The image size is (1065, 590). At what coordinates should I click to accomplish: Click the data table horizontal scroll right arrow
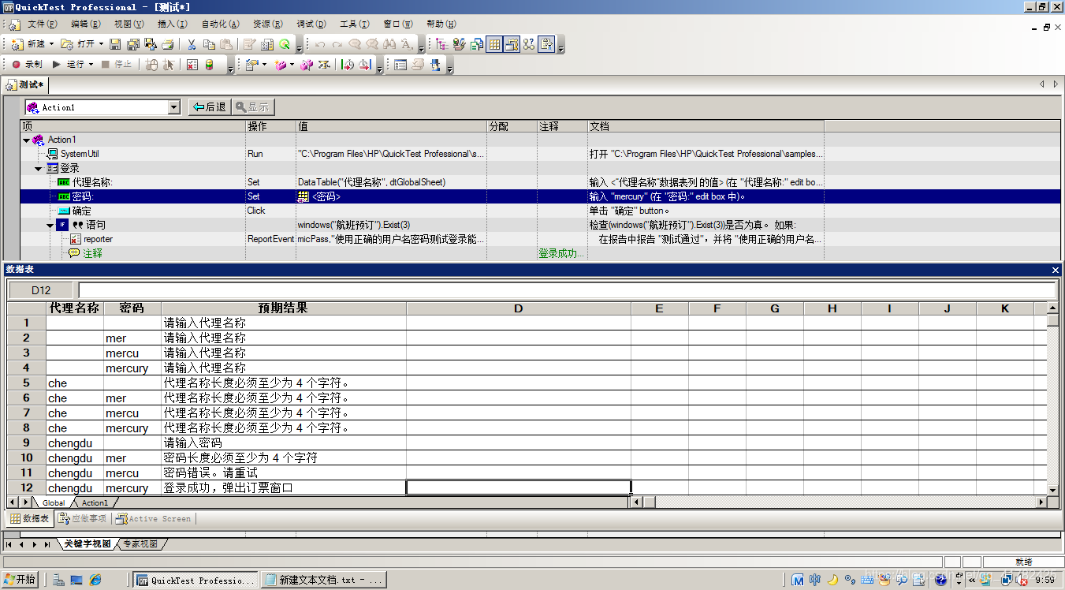tap(1041, 502)
